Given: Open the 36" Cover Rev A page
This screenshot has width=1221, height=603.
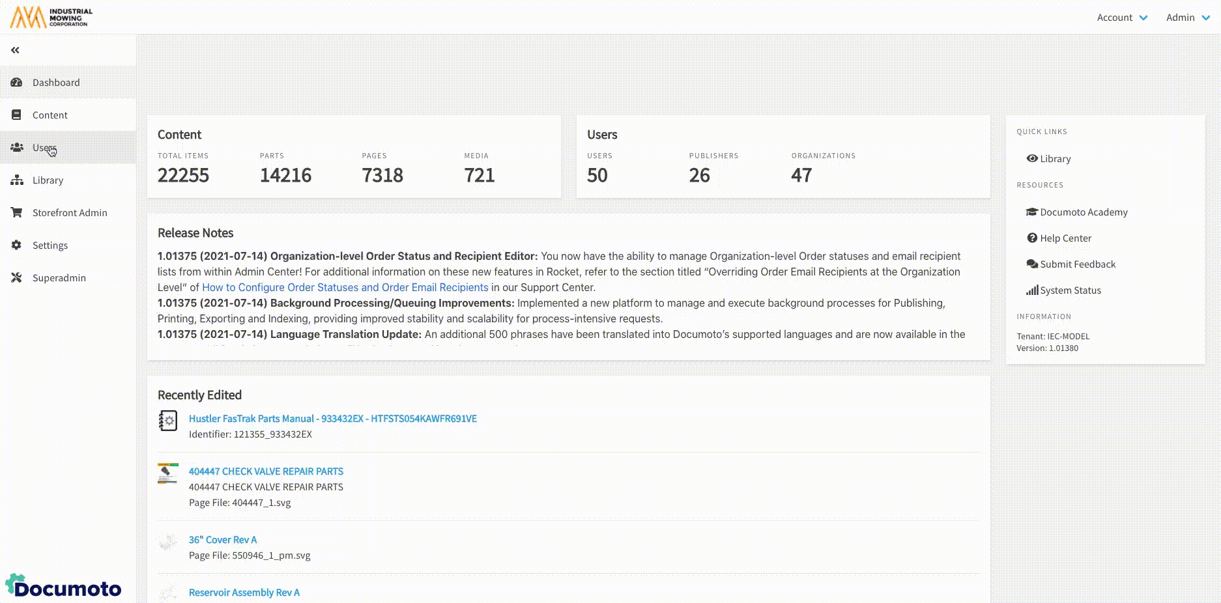Looking at the screenshot, I should click(x=222, y=540).
